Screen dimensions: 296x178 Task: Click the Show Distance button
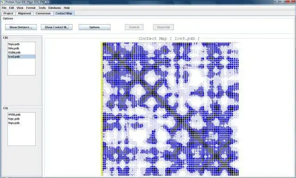pos(21,27)
